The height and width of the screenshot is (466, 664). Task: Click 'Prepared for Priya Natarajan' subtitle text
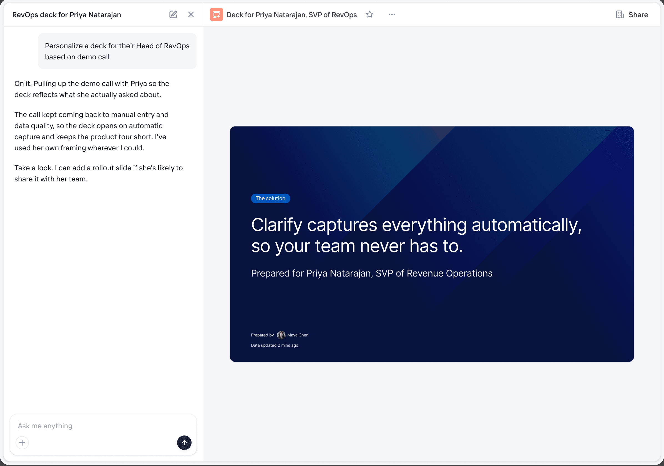[x=372, y=273]
